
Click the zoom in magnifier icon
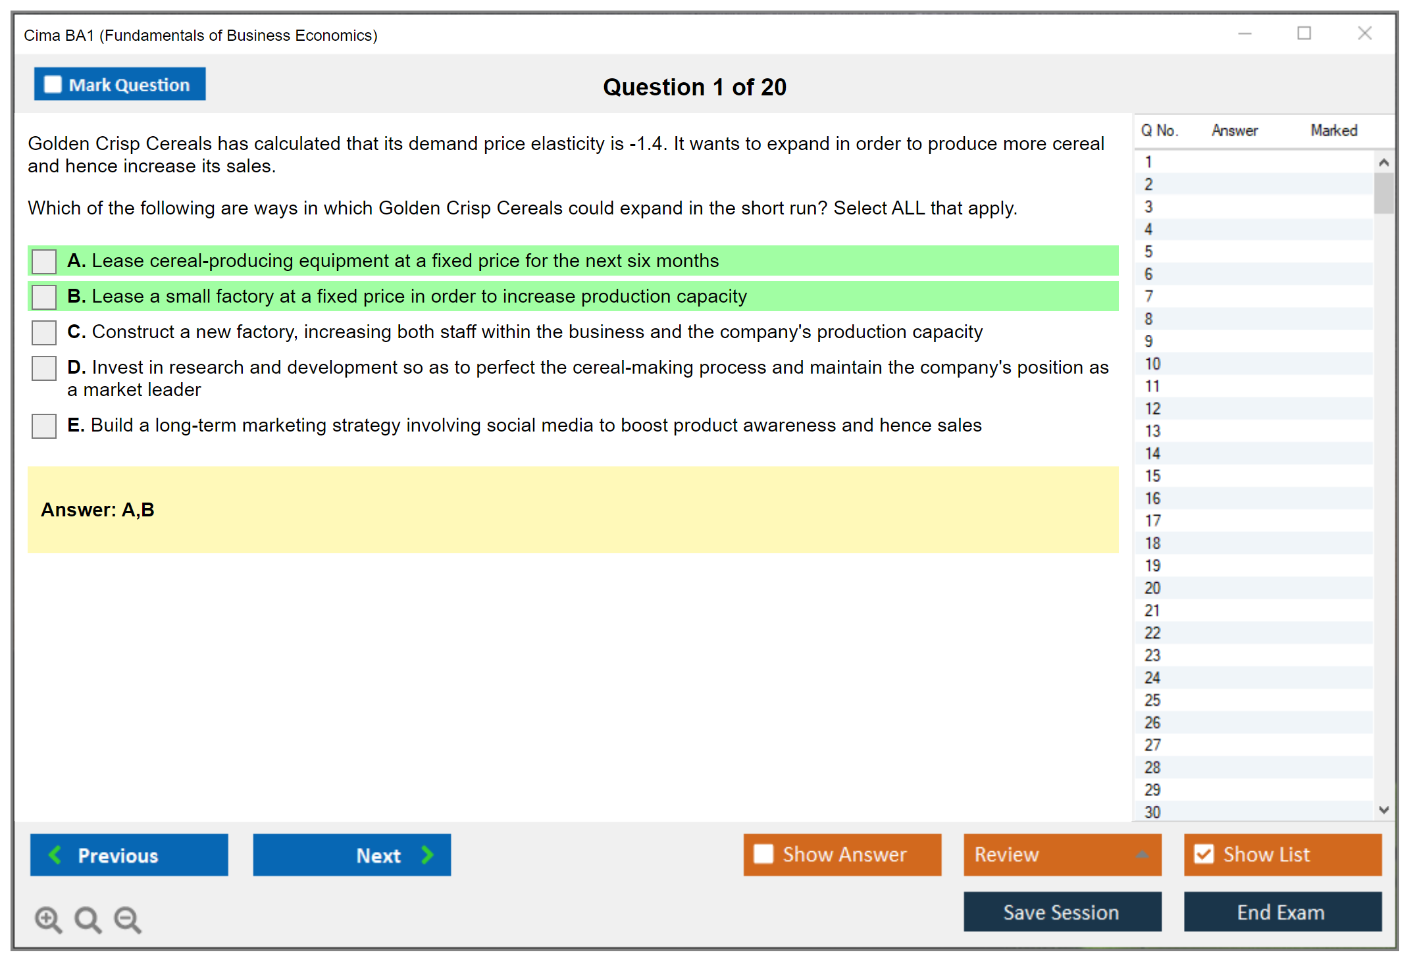(48, 919)
